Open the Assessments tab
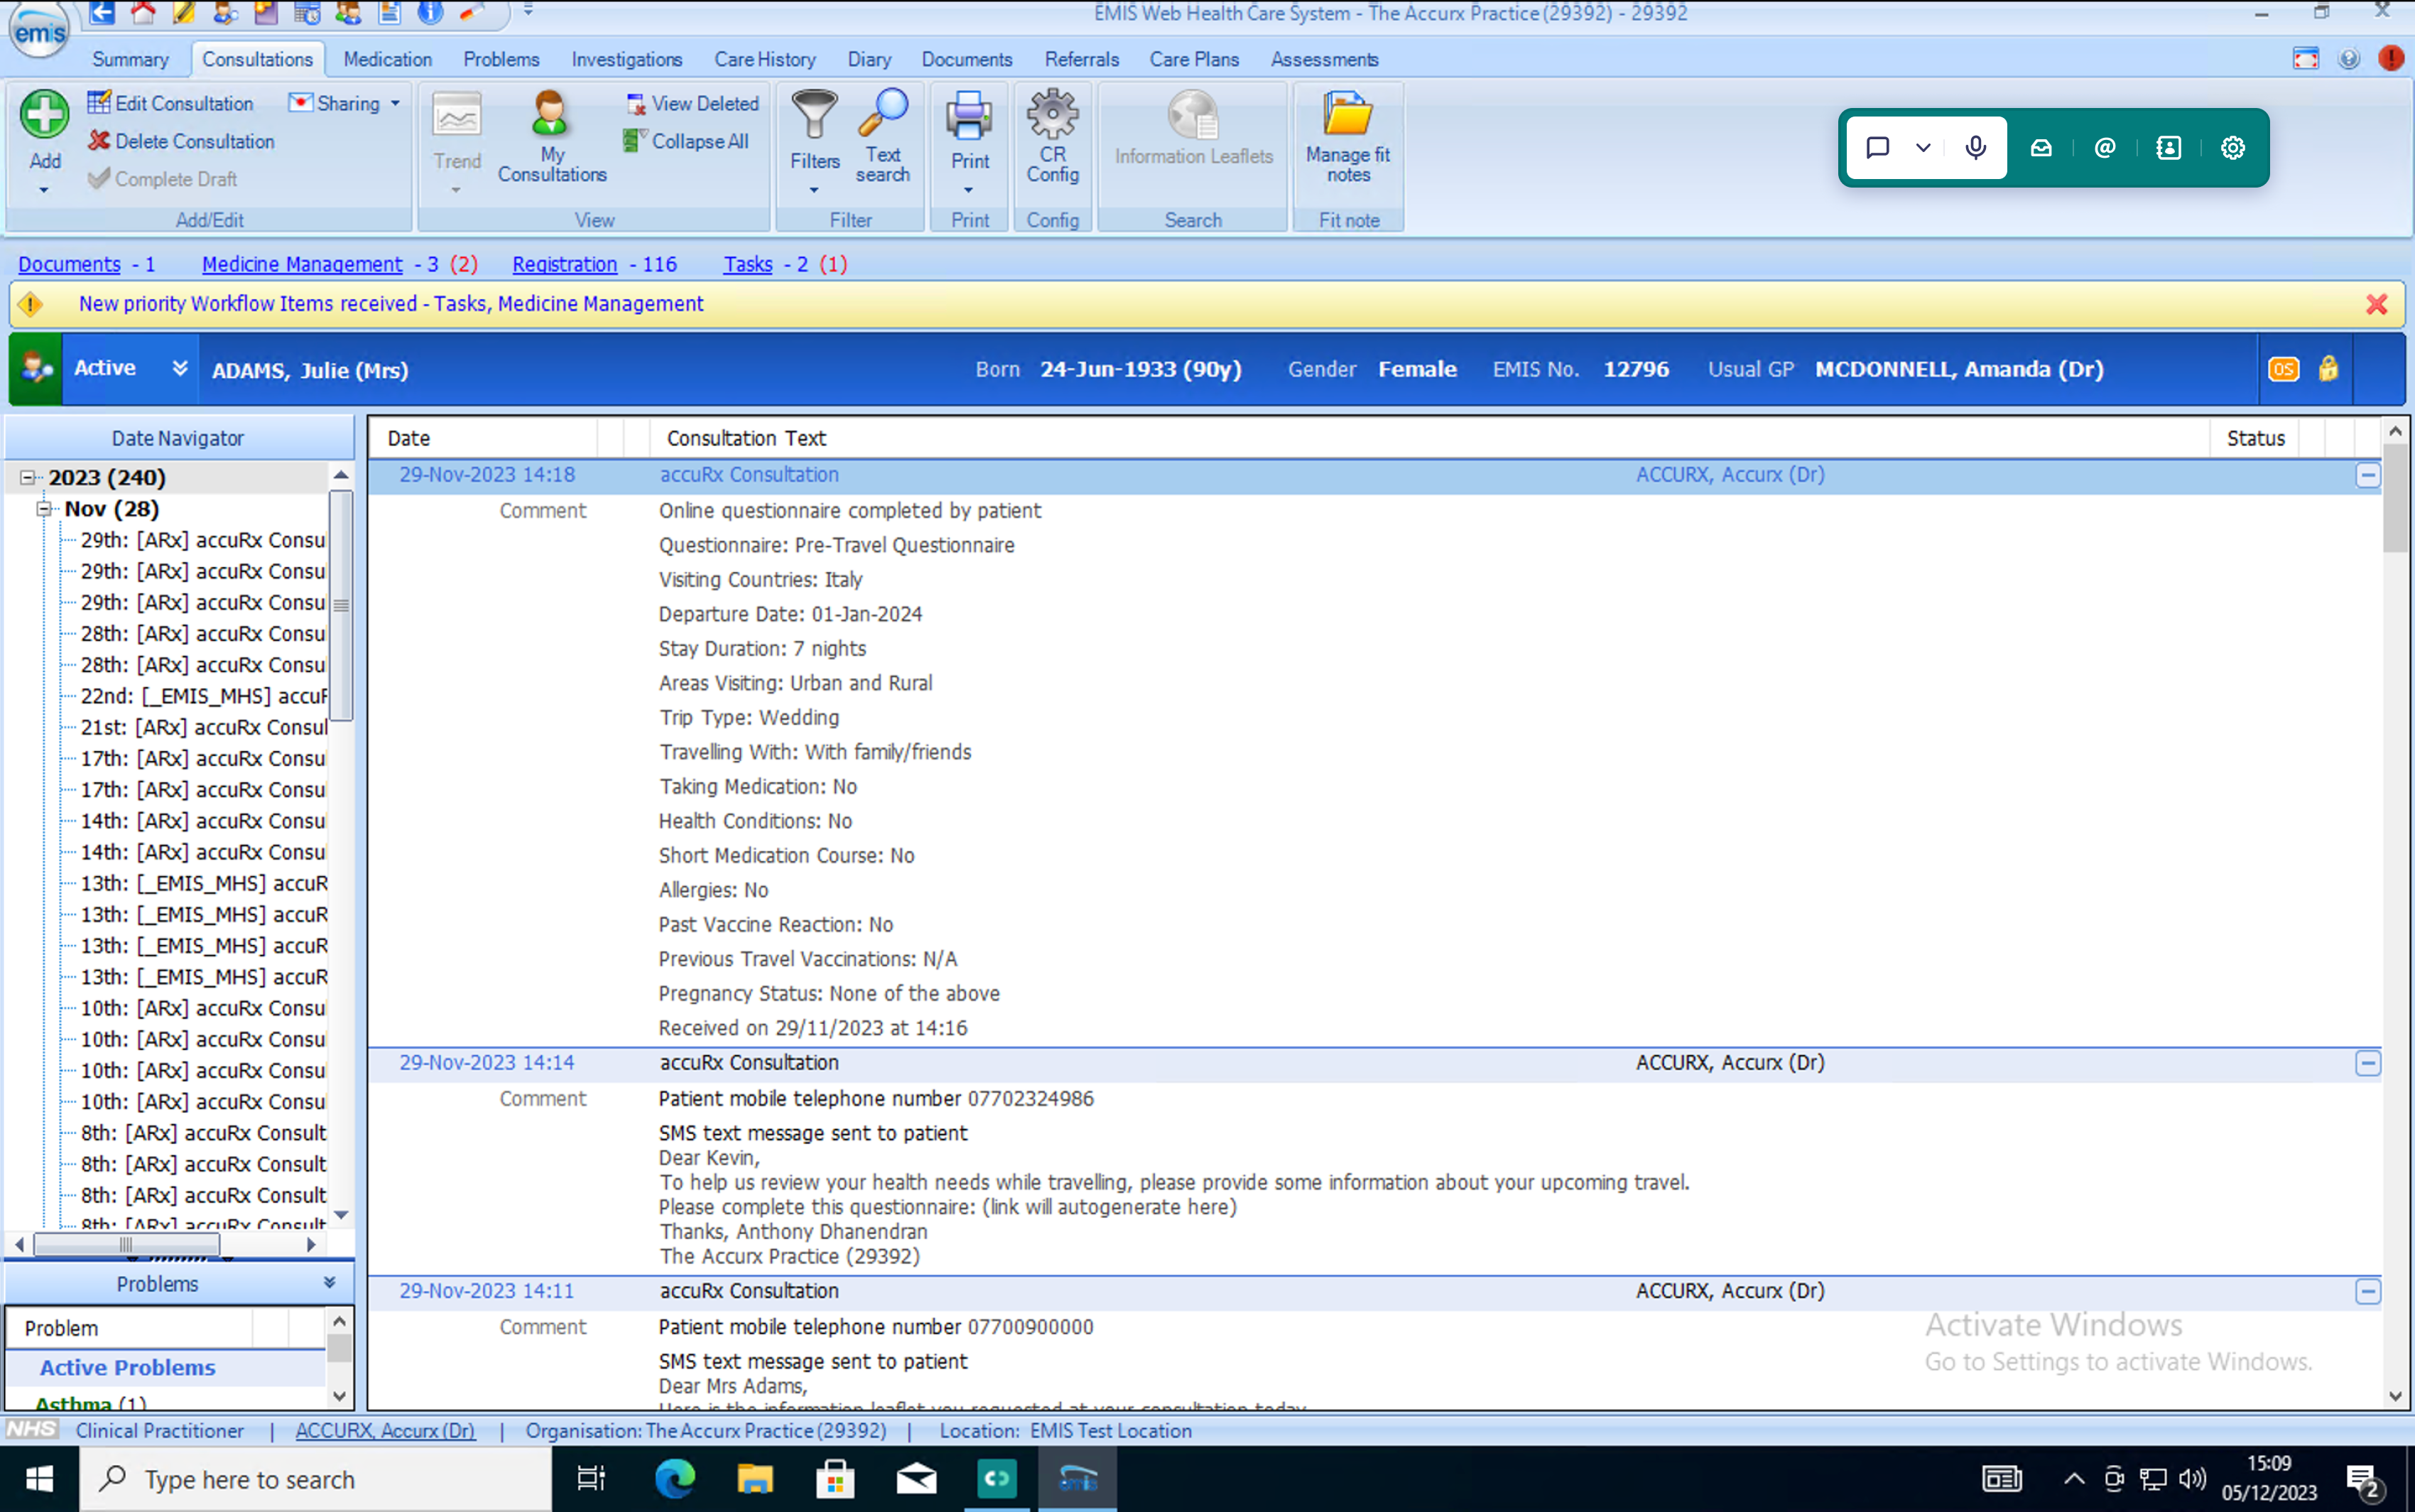 pos(1325,59)
